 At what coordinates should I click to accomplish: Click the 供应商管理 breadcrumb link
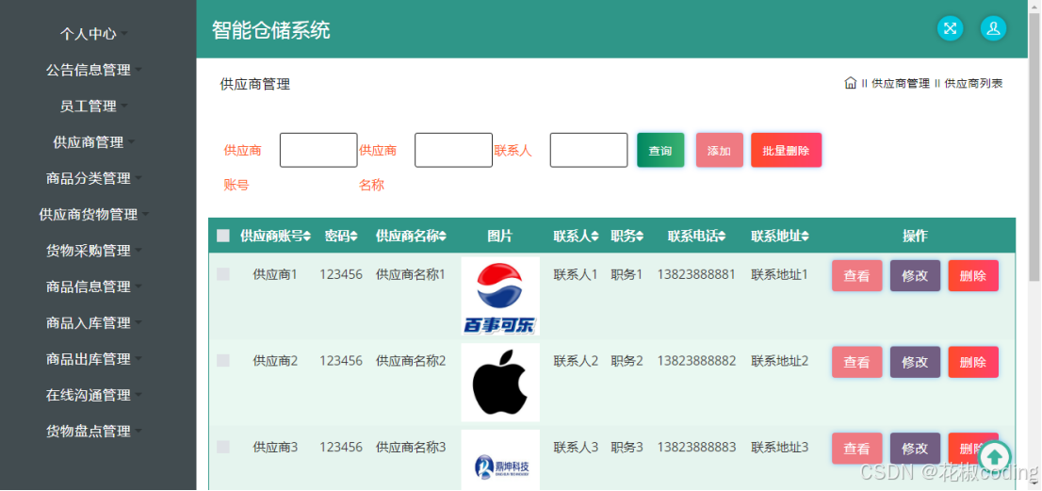point(901,84)
